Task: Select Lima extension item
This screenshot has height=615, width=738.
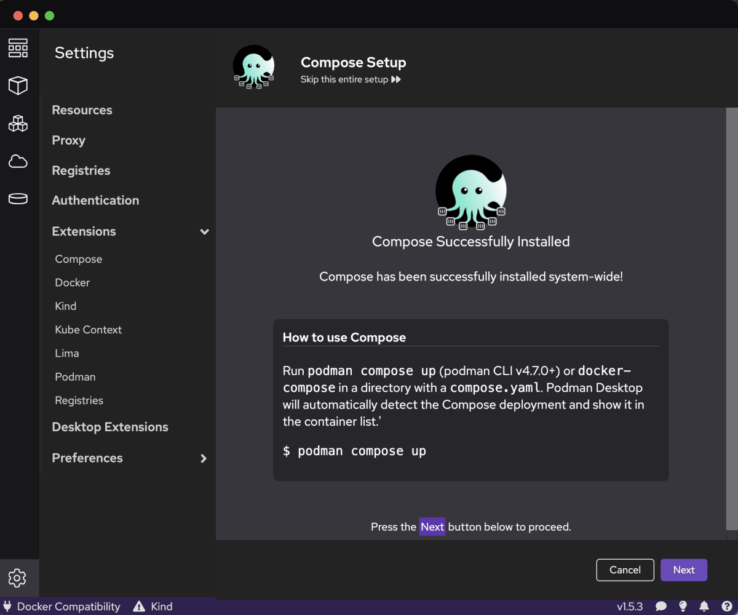Action: tap(67, 353)
